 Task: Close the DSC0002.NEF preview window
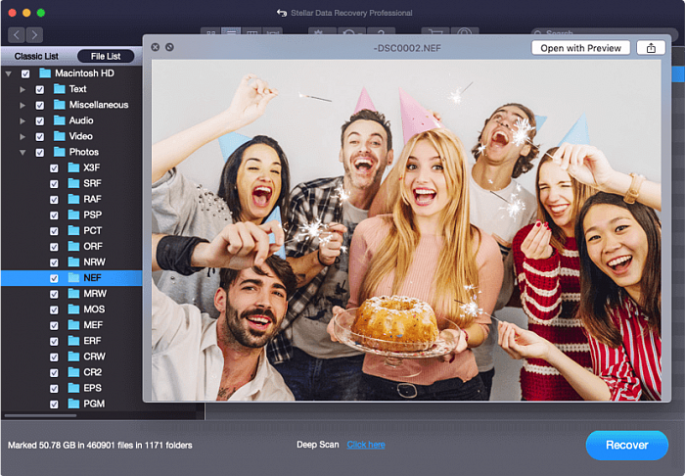click(x=155, y=47)
